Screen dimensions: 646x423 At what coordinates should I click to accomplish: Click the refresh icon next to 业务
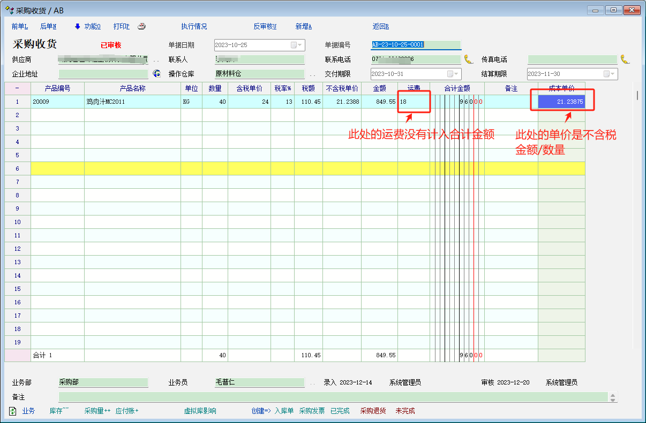click(13, 411)
